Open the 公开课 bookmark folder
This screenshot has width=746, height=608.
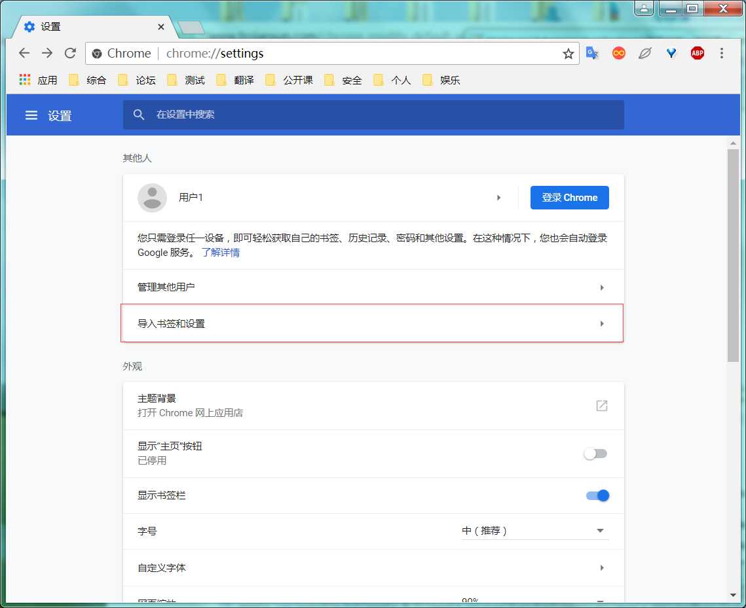point(289,80)
